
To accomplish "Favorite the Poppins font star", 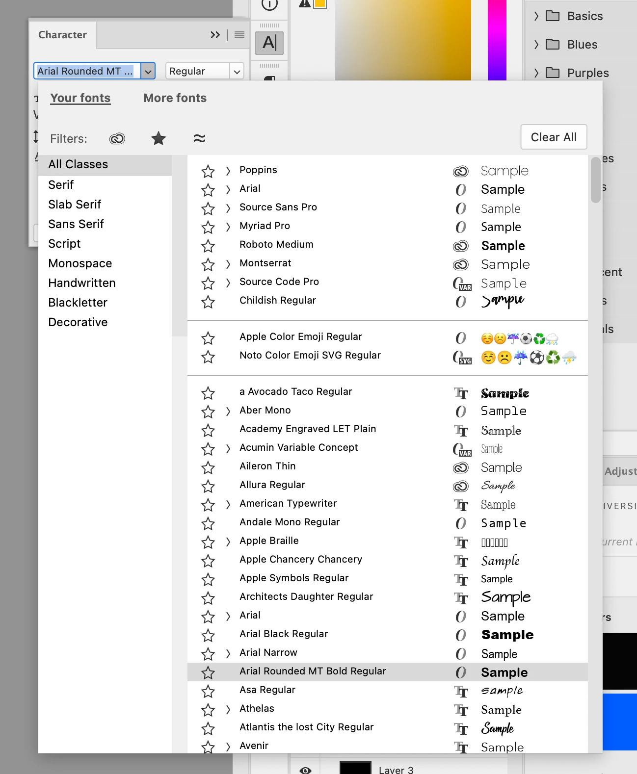I will click(208, 171).
